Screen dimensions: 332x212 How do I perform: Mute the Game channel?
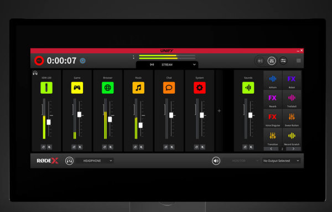(80, 147)
